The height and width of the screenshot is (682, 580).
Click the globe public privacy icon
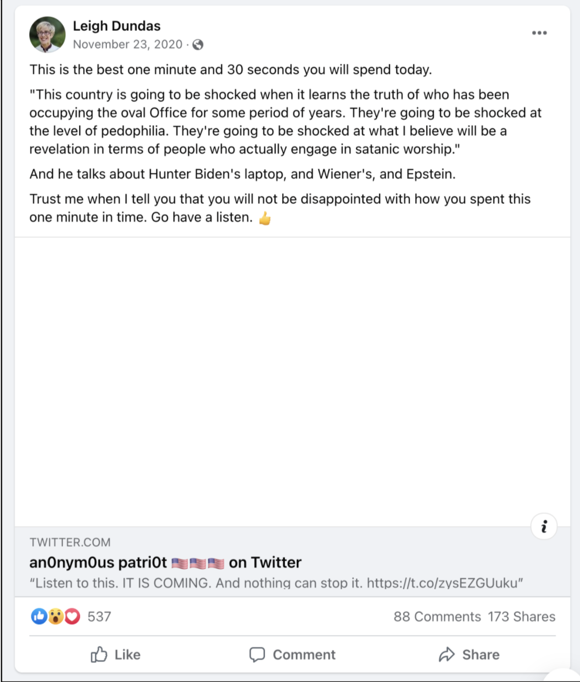pyautogui.click(x=198, y=45)
